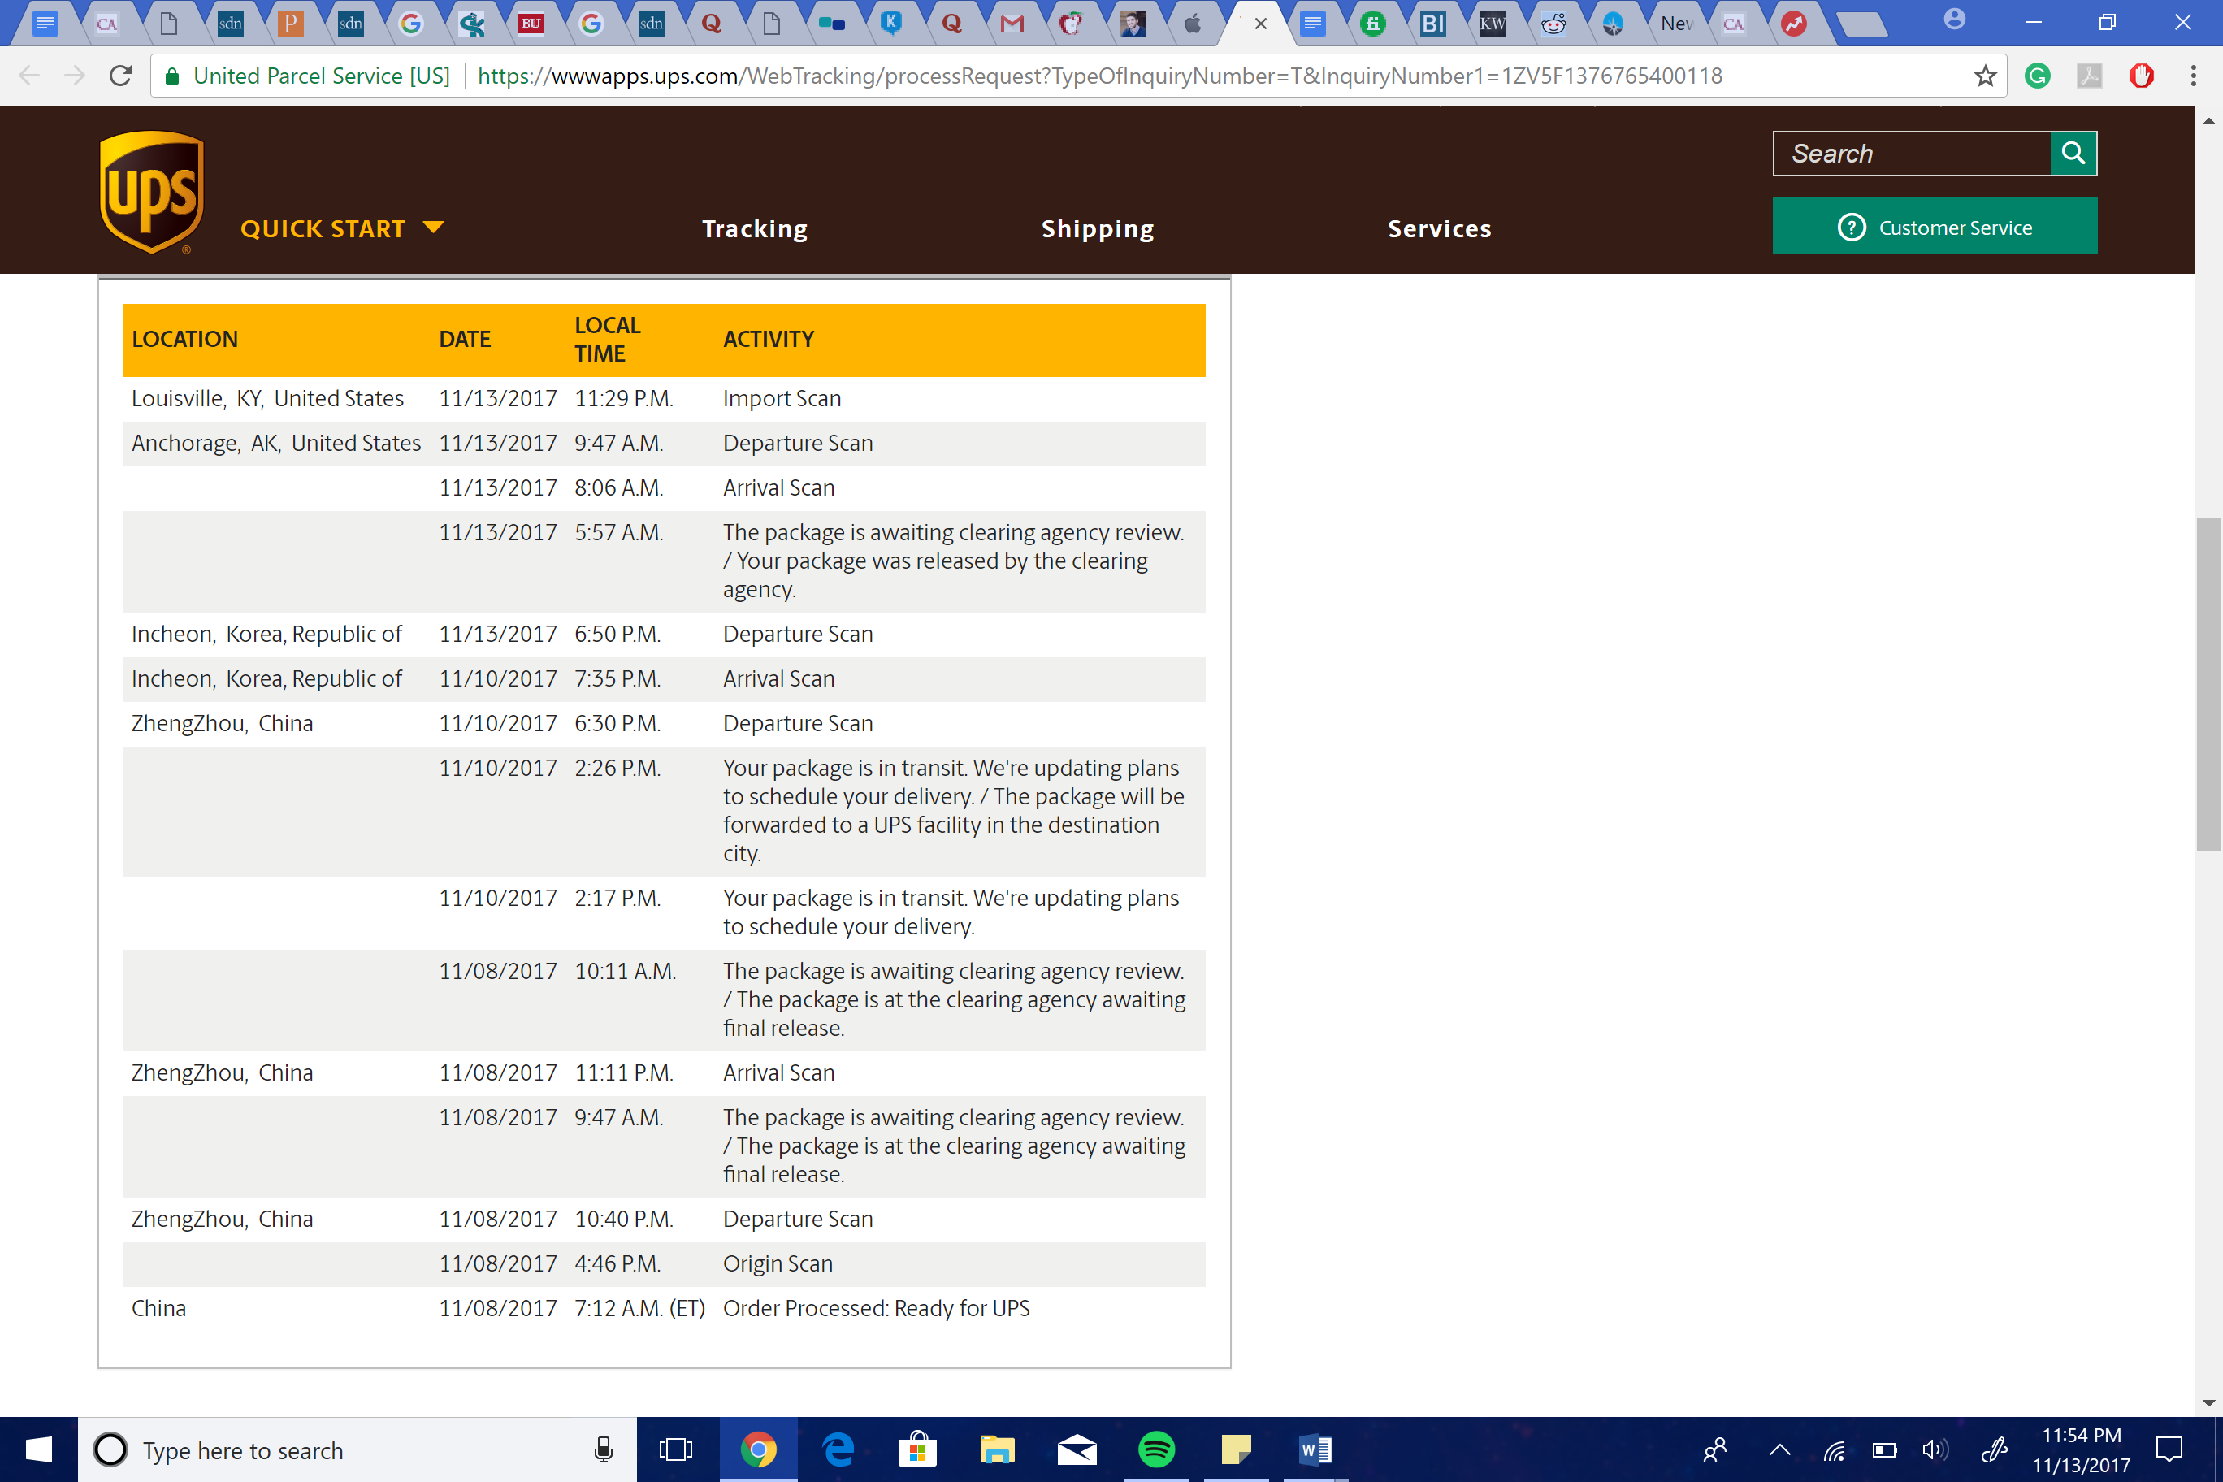Switch to the Gmail browser tab
Viewport: 2223px width, 1482px height.
pos(1012,24)
